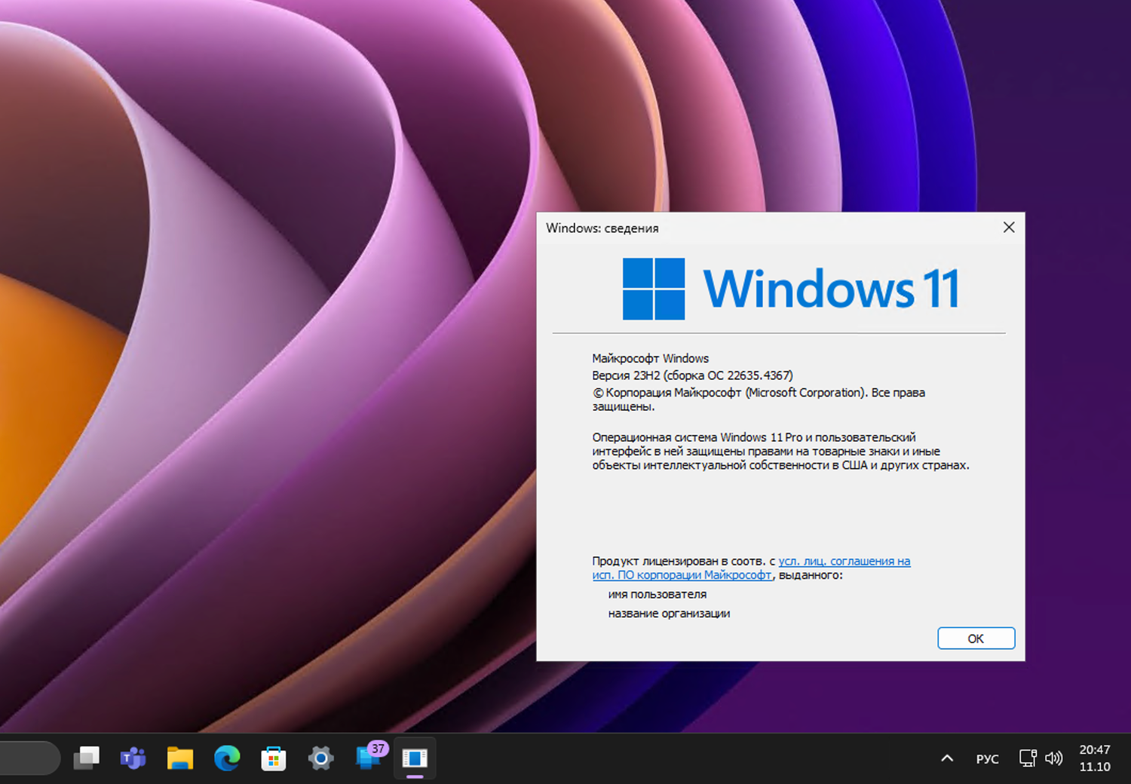The image size is (1131, 784).
Task: Expand hidden icons in the system tray
Action: 946,758
